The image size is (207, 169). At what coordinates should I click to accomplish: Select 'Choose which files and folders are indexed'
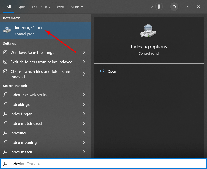(x=45, y=74)
